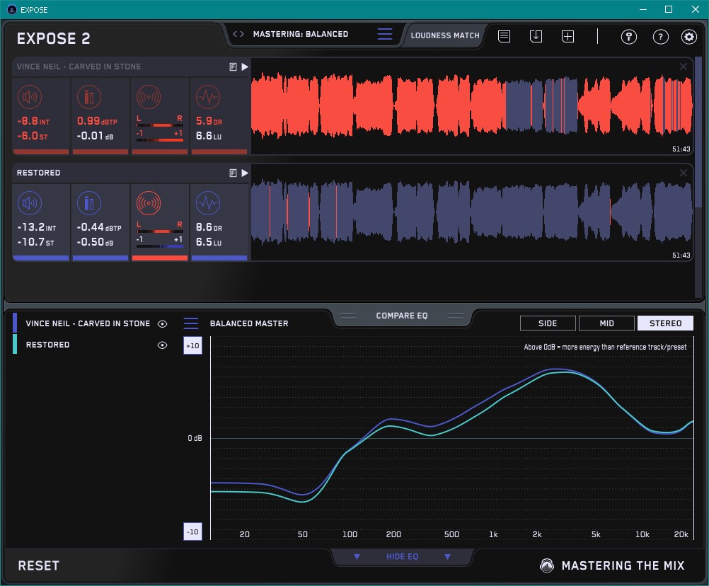Viewport: 709px width, 586px height.
Task: Switch EQ view to Side
Action: click(x=548, y=323)
